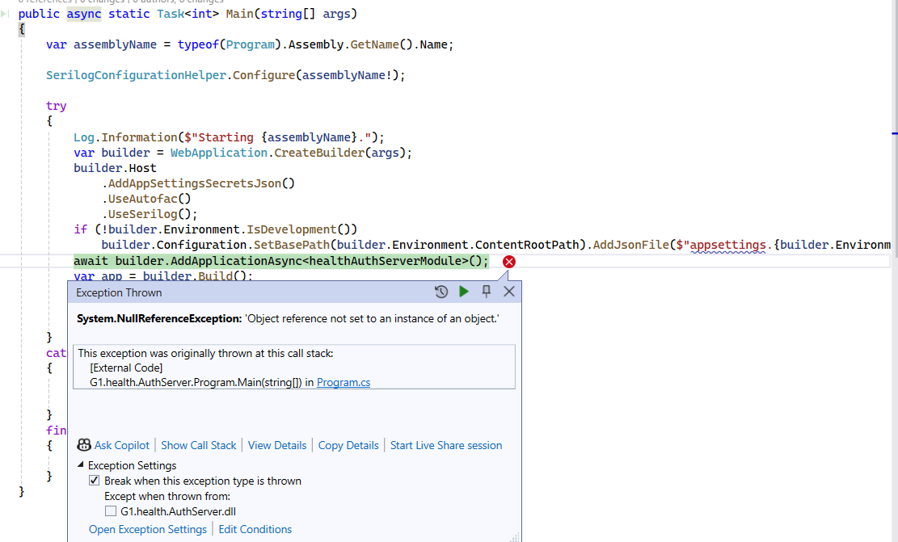Open Exception Settings link
The width and height of the screenshot is (898, 542).
click(x=148, y=529)
